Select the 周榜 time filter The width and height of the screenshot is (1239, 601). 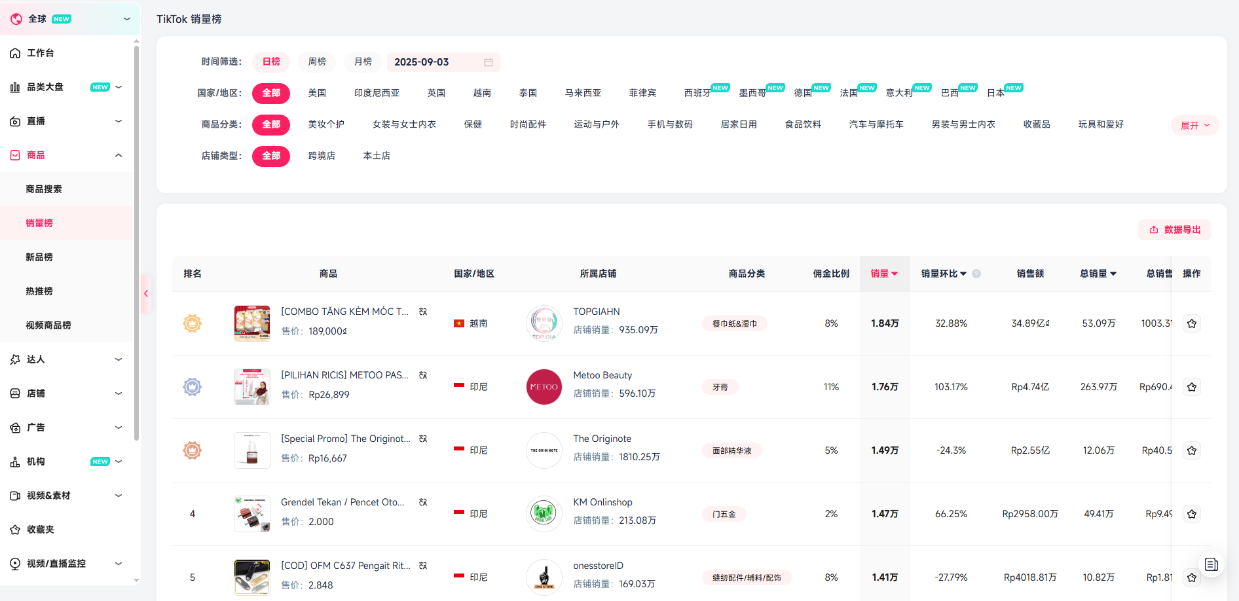click(x=317, y=62)
